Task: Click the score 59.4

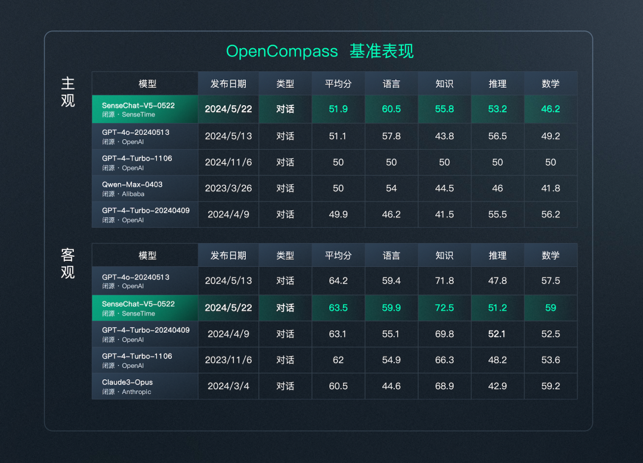Action: pos(391,281)
